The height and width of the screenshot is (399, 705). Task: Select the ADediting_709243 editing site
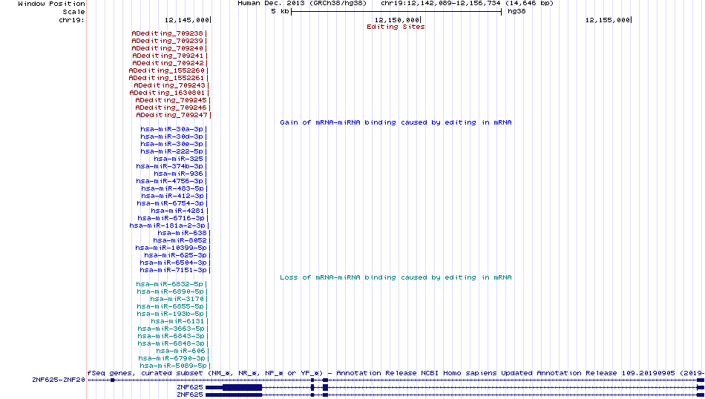169,85
